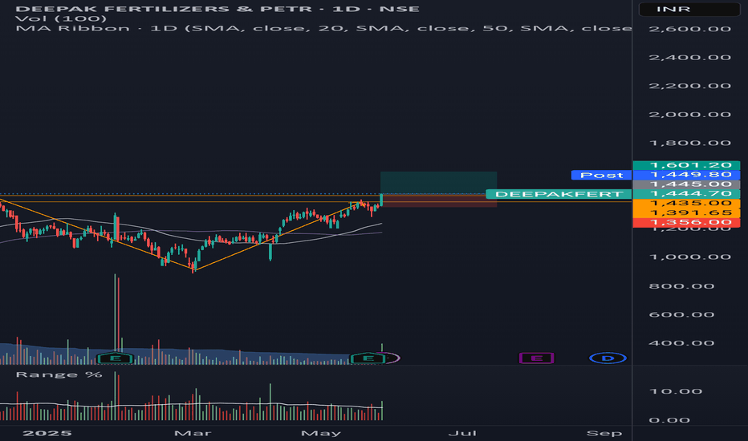Click the Mar label on the time axis
Viewport: 748px width, 441px height.
tap(193, 433)
